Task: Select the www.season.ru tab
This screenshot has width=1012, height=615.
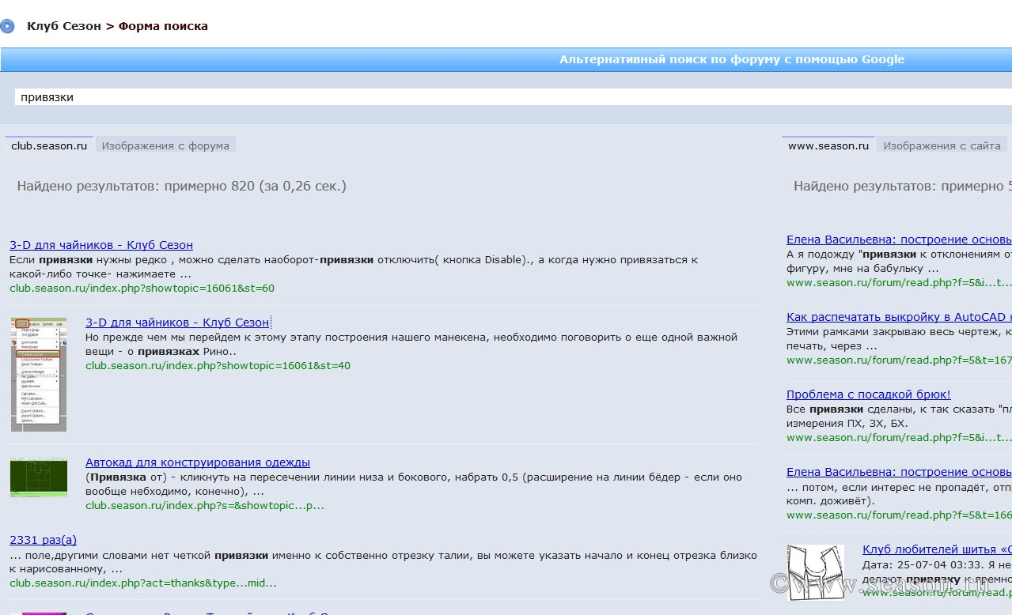Action: [x=828, y=145]
